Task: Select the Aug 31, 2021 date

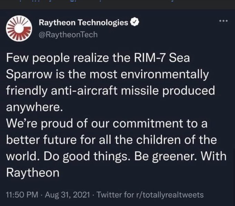Action: click(x=68, y=195)
